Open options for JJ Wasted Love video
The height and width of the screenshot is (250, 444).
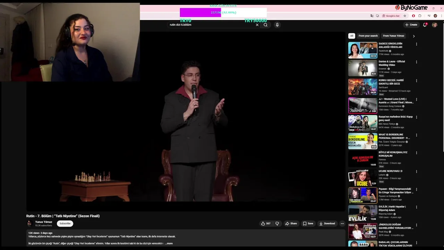(417, 100)
